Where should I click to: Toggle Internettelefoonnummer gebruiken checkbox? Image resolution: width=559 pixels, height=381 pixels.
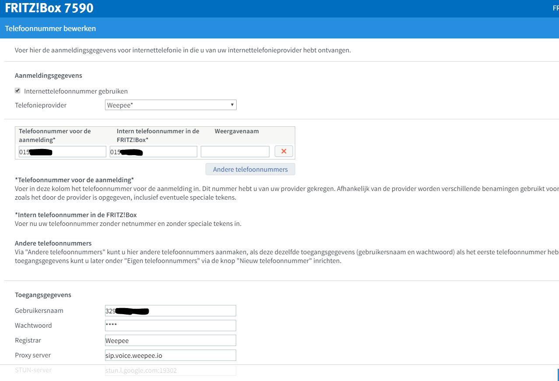(17, 91)
